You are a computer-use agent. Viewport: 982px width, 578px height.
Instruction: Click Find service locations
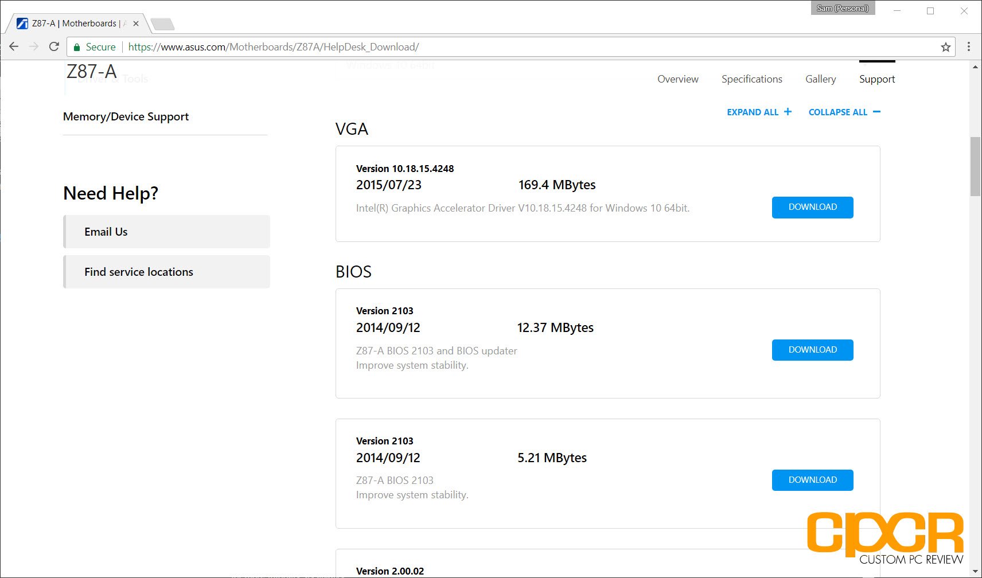[x=166, y=272]
